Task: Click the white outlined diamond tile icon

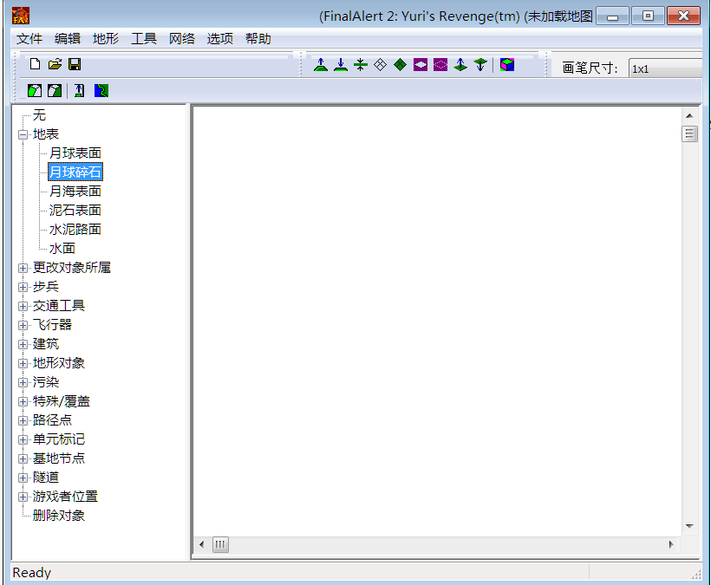Action: click(381, 65)
